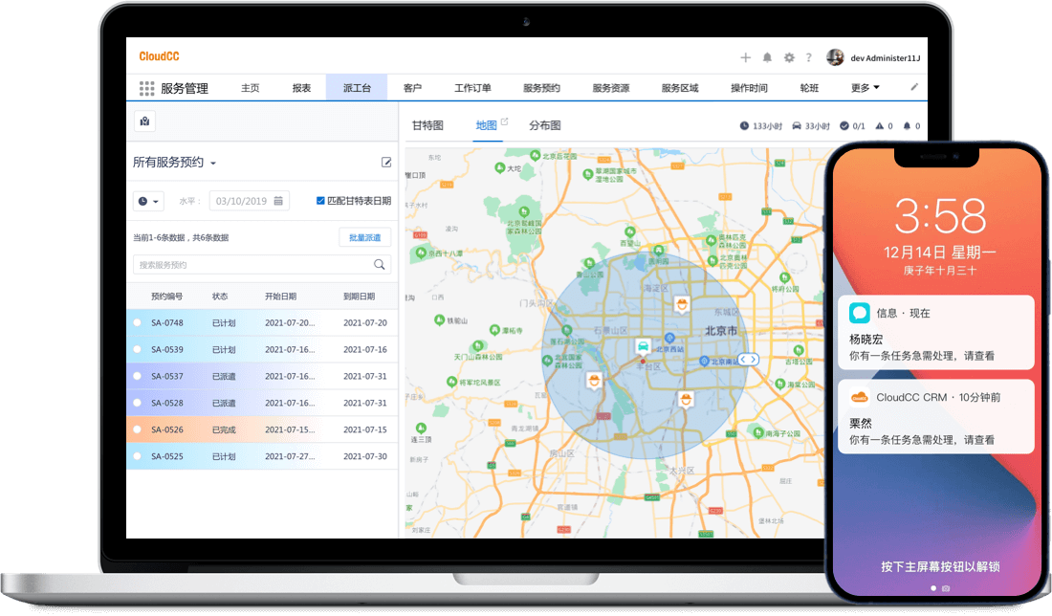The image size is (1052, 616).
Task: Open the 工作订单 navigation tab
Action: click(x=472, y=88)
